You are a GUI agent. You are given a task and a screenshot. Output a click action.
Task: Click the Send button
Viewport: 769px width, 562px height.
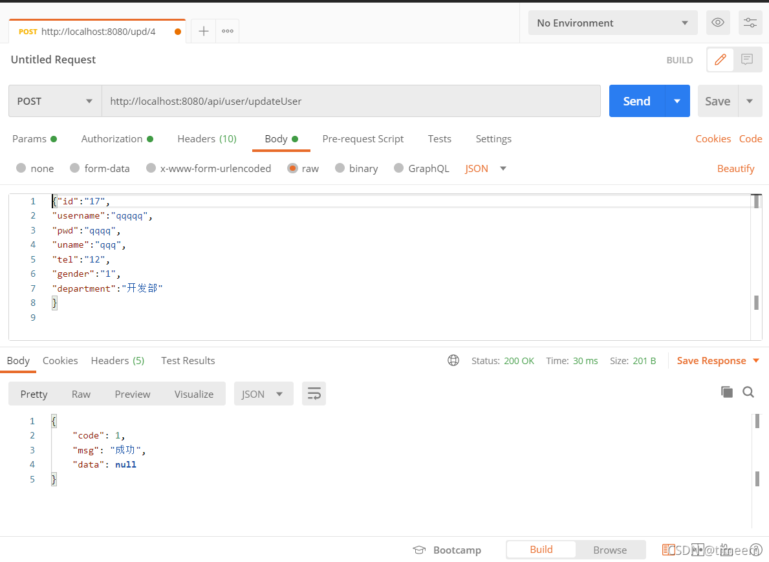(636, 101)
